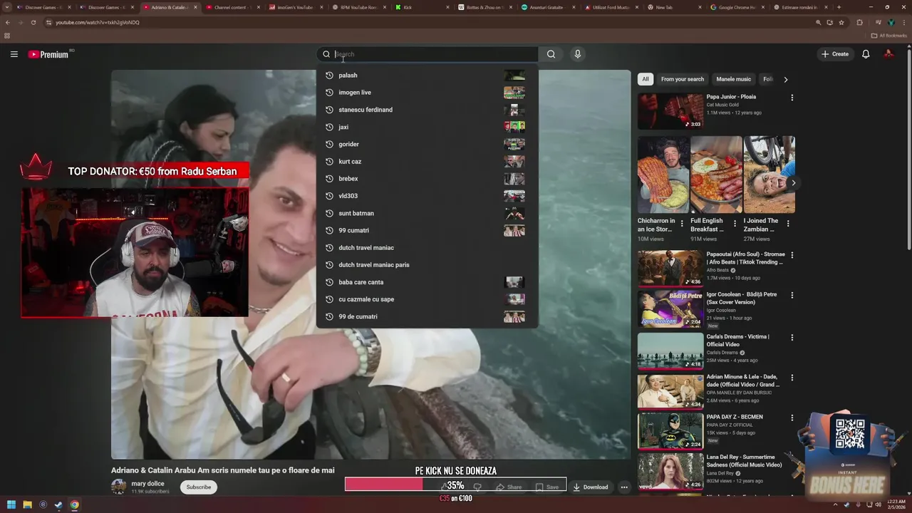
Task: Select 'Manele music' filter chip
Action: pos(733,79)
